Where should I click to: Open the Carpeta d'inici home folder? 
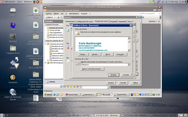click(x=13, y=49)
